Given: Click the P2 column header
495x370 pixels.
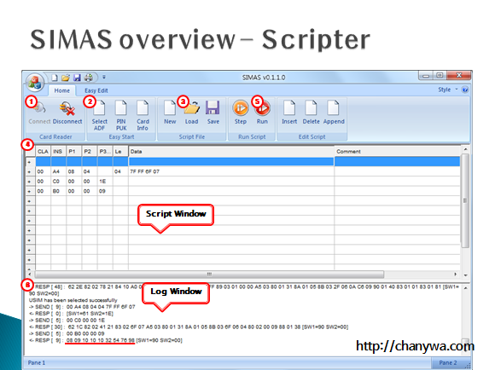Looking at the screenshot, I should [x=90, y=152].
